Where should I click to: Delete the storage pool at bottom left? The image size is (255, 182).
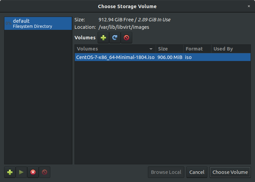45,172
